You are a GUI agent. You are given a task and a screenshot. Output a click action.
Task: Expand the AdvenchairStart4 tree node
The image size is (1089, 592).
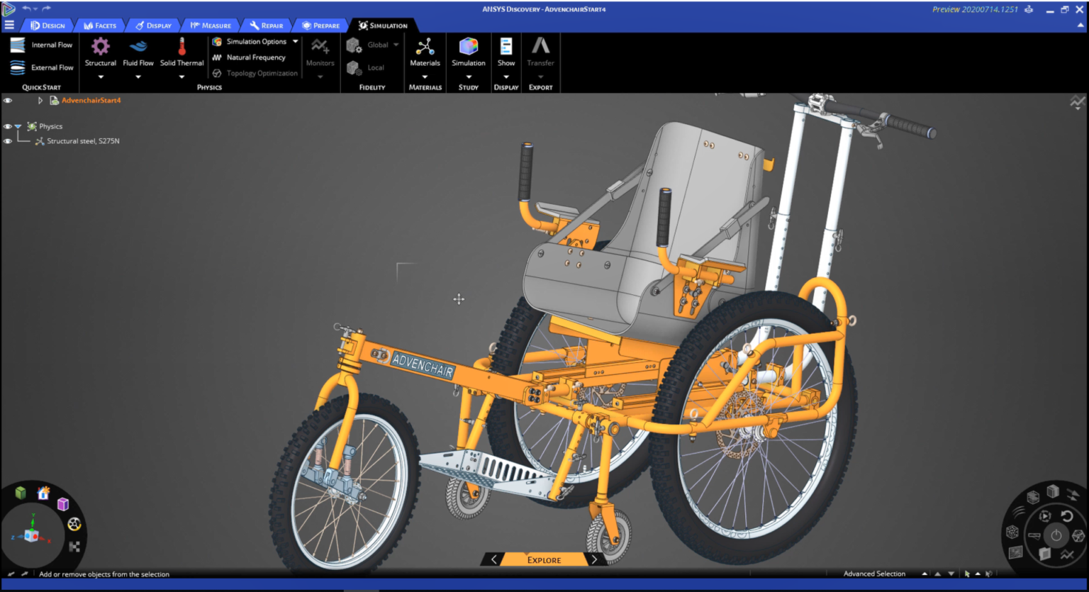click(x=40, y=101)
